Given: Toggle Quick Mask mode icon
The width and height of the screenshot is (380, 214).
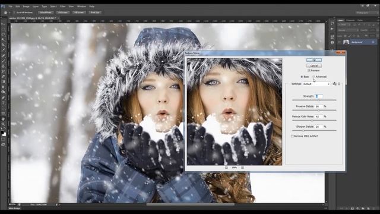Looking at the screenshot, I should pos(3,140).
